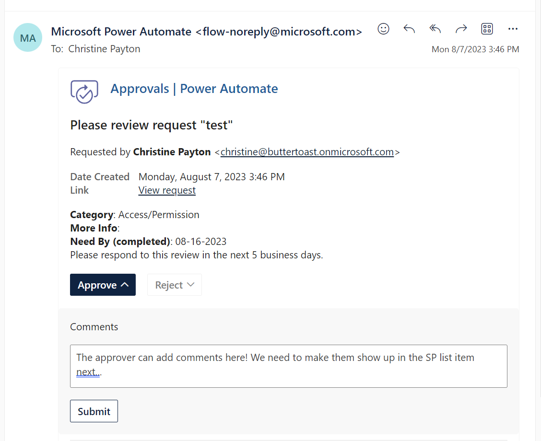Image resolution: width=541 pixels, height=441 pixels.
Task: Open the apps grid icon
Action: pyautogui.click(x=487, y=29)
